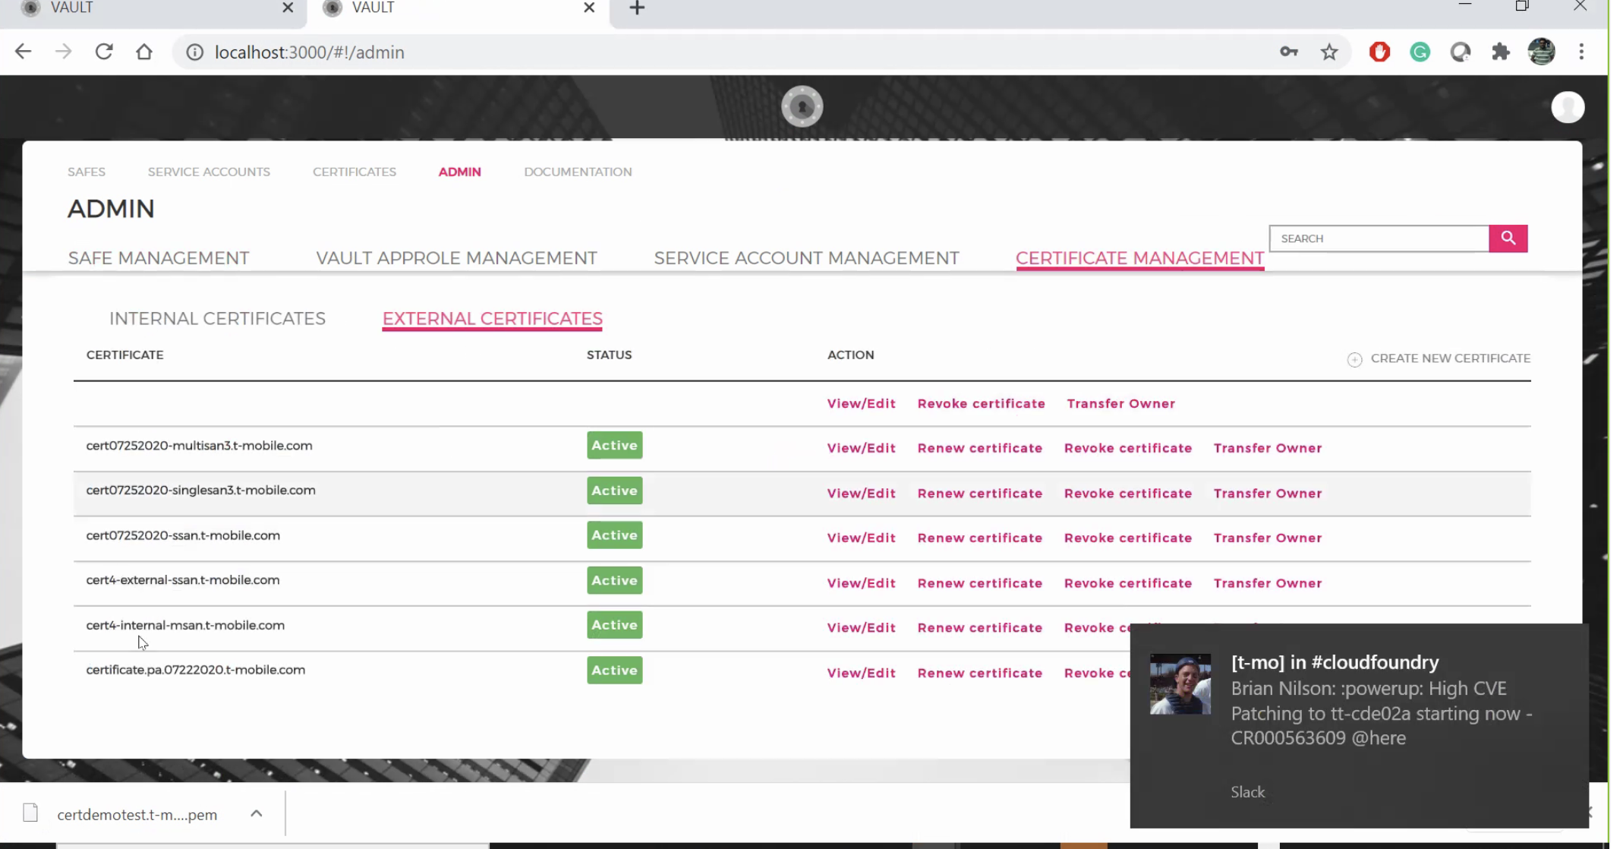View/Edit the unnamed first certificate row
Image resolution: width=1623 pixels, height=849 pixels.
click(x=861, y=404)
